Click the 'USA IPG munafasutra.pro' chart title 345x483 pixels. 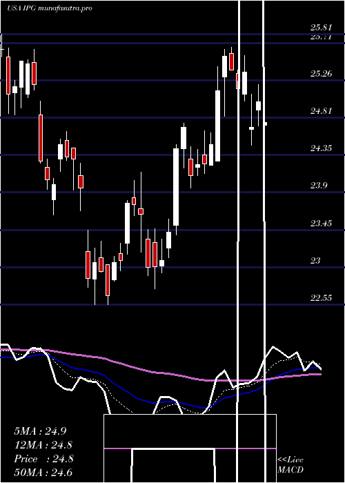[x=49, y=8]
